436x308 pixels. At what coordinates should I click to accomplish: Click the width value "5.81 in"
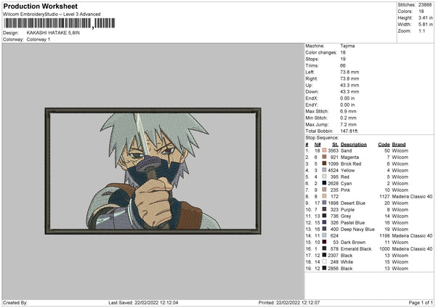tap(425, 25)
